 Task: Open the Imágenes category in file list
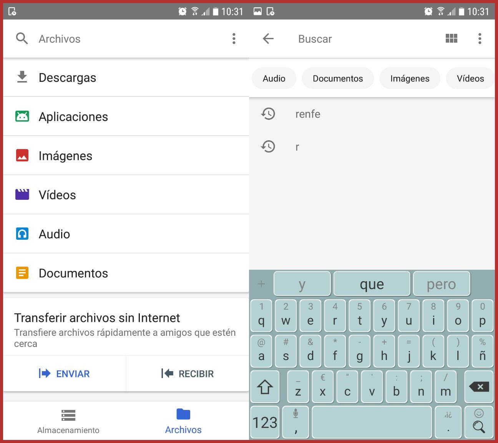click(x=65, y=156)
